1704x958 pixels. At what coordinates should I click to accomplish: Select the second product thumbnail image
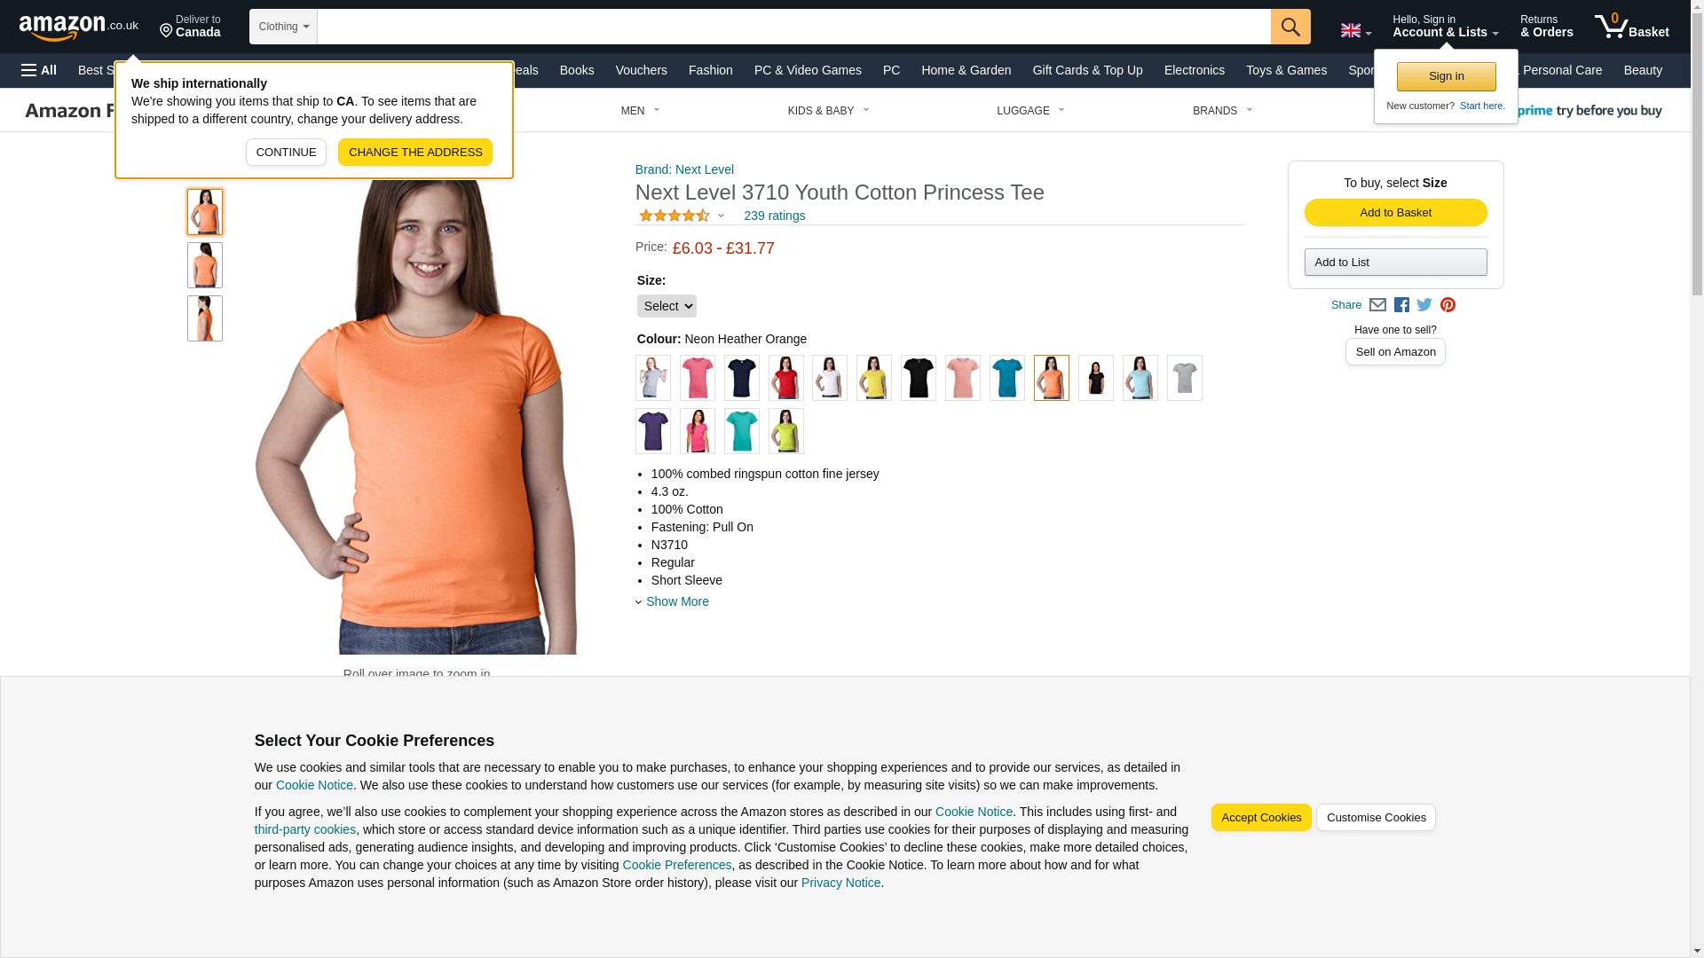point(205,265)
